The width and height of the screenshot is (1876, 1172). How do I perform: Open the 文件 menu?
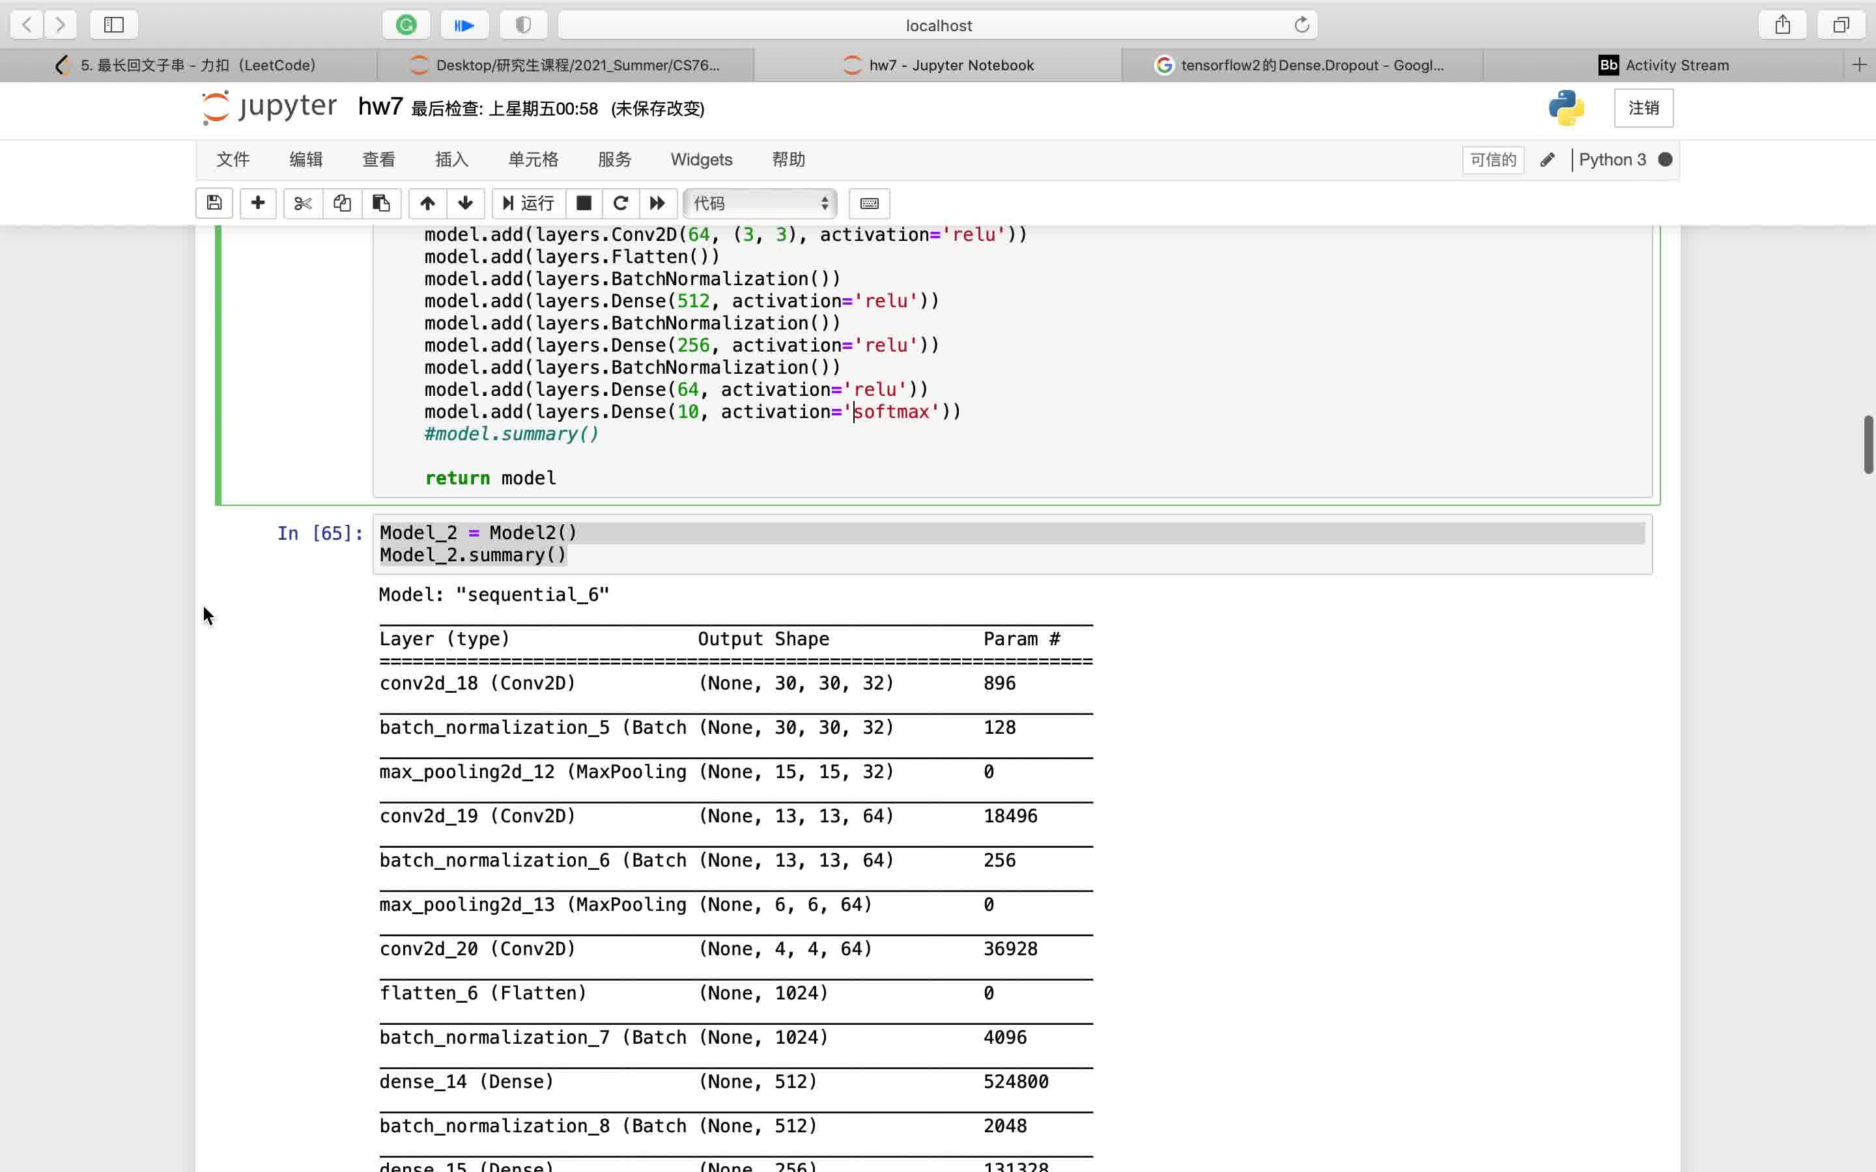(x=233, y=160)
